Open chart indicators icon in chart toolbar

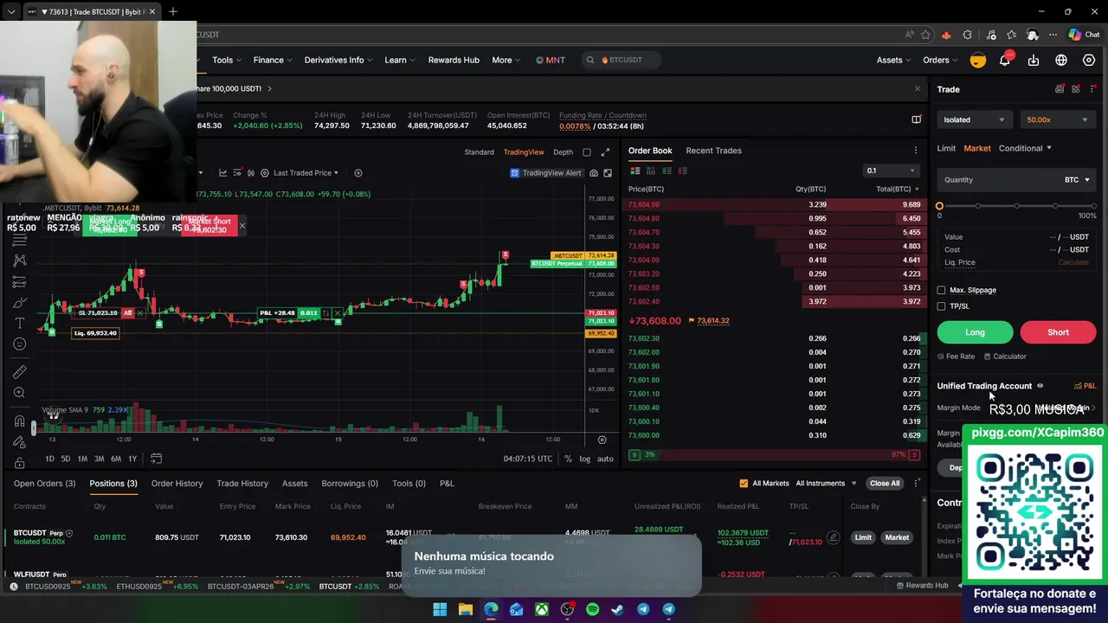click(x=222, y=173)
